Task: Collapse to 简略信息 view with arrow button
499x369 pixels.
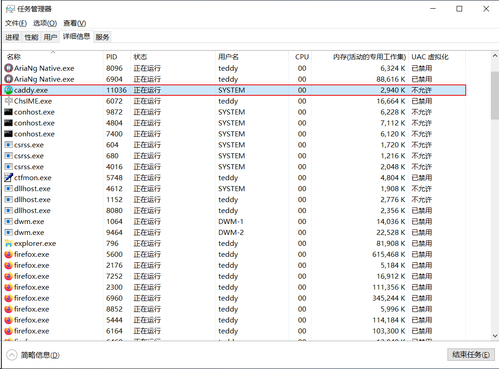Action: 12,355
